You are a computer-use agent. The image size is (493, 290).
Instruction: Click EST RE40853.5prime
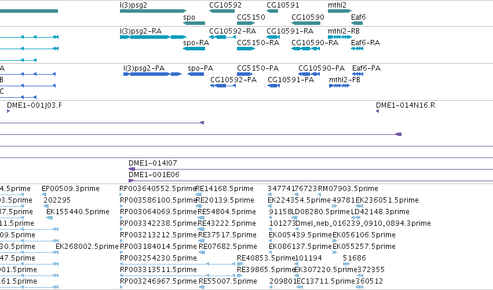point(266,258)
